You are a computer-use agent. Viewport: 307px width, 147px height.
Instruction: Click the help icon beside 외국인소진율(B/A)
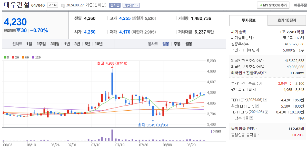(265, 73)
